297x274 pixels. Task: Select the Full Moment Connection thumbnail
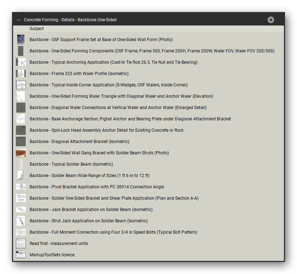pos(20,232)
